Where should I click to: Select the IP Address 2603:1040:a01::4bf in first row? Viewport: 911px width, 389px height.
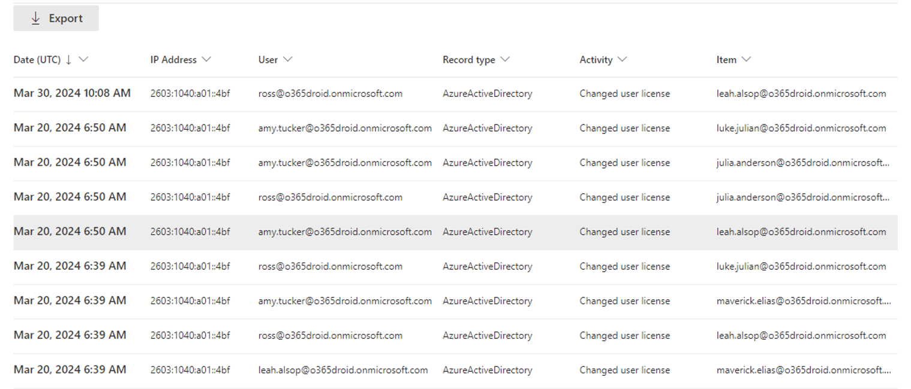click(x=190, y=93)
